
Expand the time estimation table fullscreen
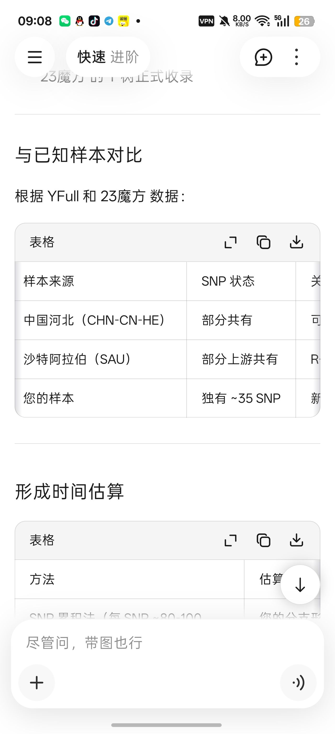coord(230,541)
